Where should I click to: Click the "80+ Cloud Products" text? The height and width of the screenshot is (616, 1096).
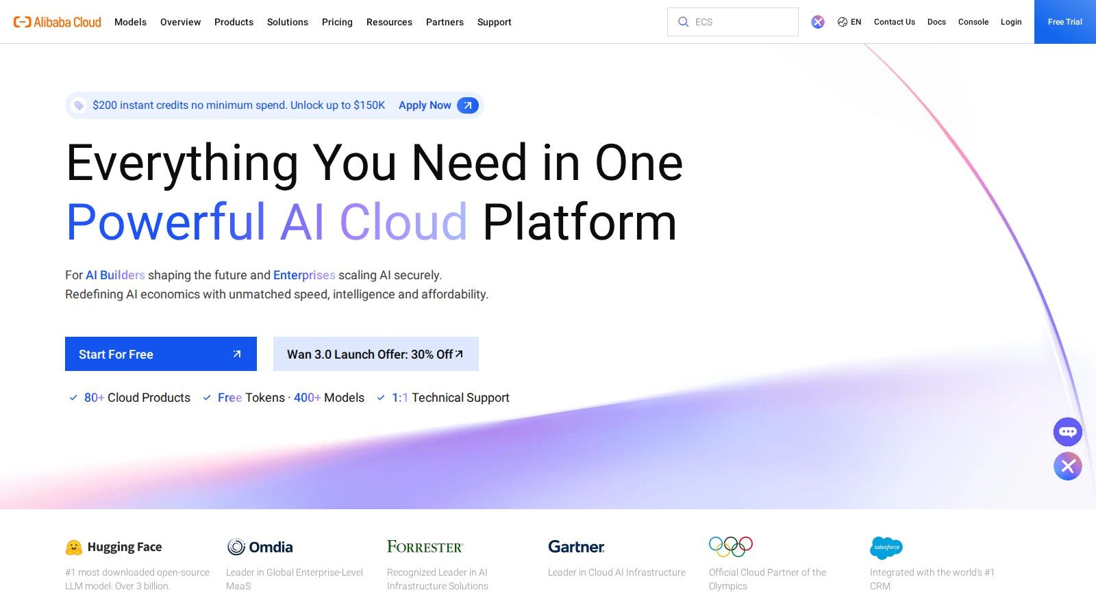(x=137, y=398)
